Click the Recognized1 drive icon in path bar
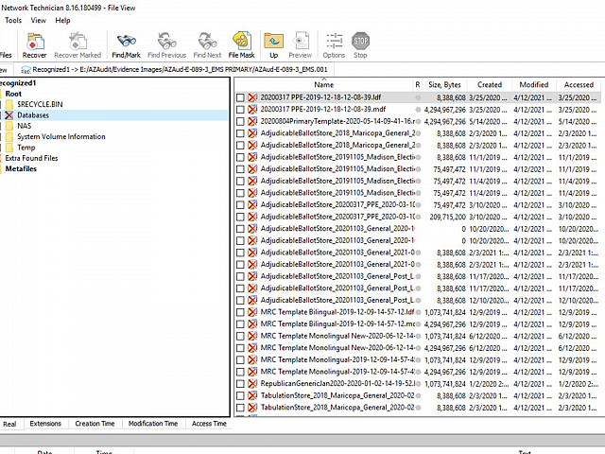This screenshot has height=454, width=605. click(x=26, y=69)
